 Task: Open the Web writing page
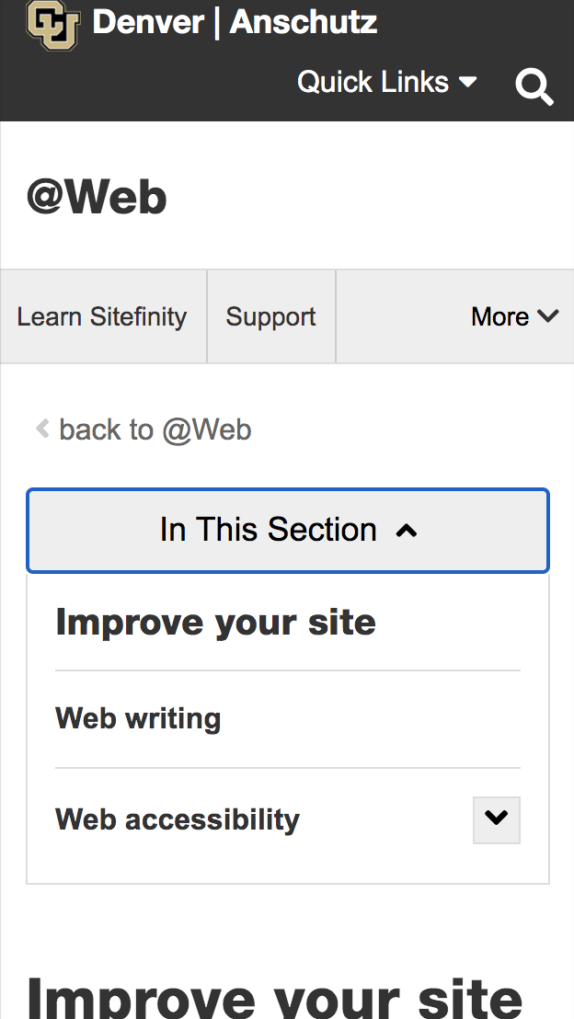tap(138, 718)
